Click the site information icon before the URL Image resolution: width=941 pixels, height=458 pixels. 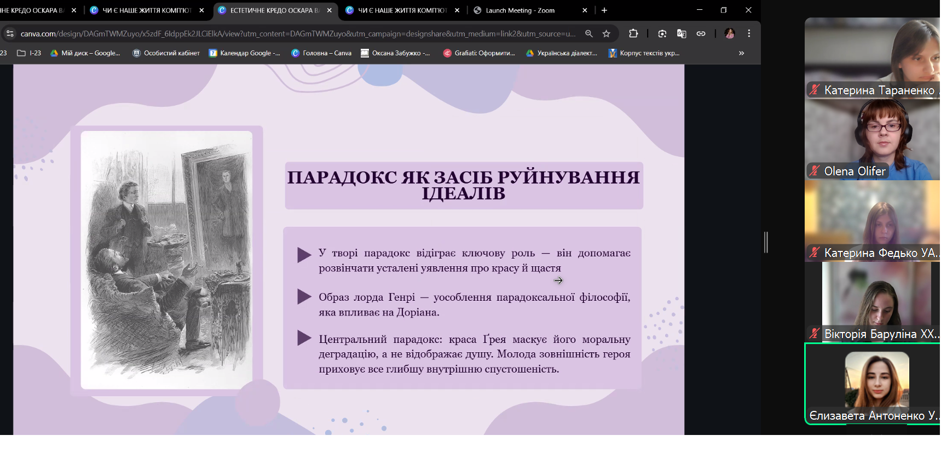[10, 34]
